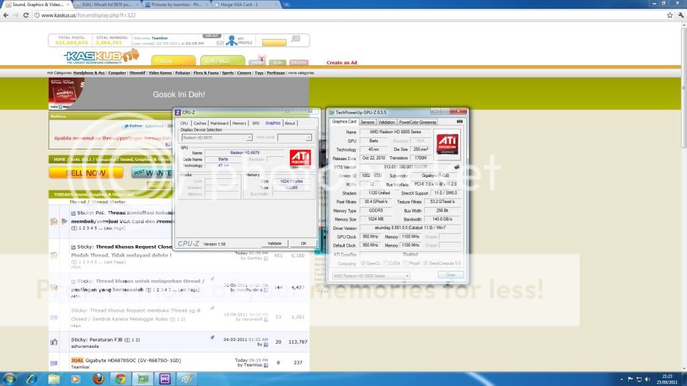
Task: Open GPU selection dropdown in GPU-Z
Action: pos(370,275)
